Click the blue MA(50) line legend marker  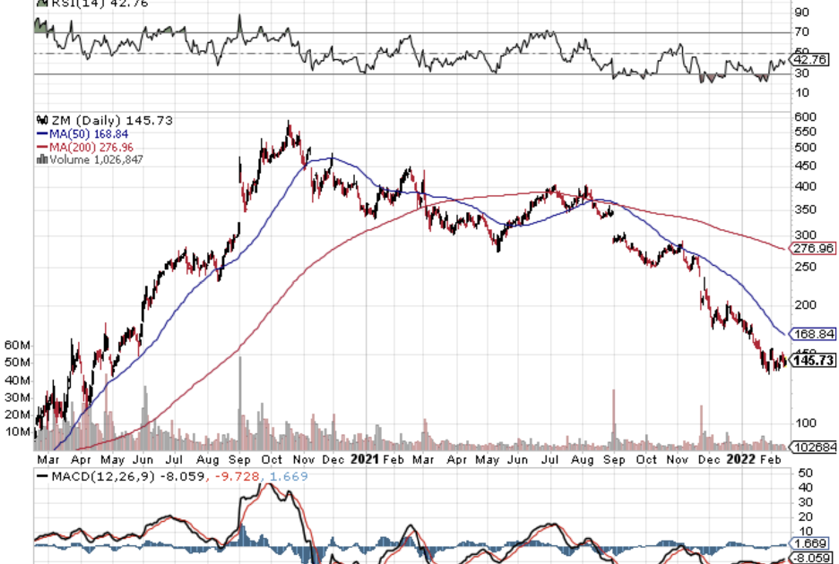(x=40, y=133)
